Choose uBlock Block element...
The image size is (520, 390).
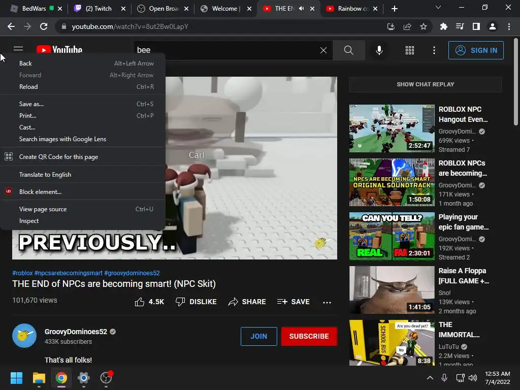pyautogui.click(x=83, y=191)
